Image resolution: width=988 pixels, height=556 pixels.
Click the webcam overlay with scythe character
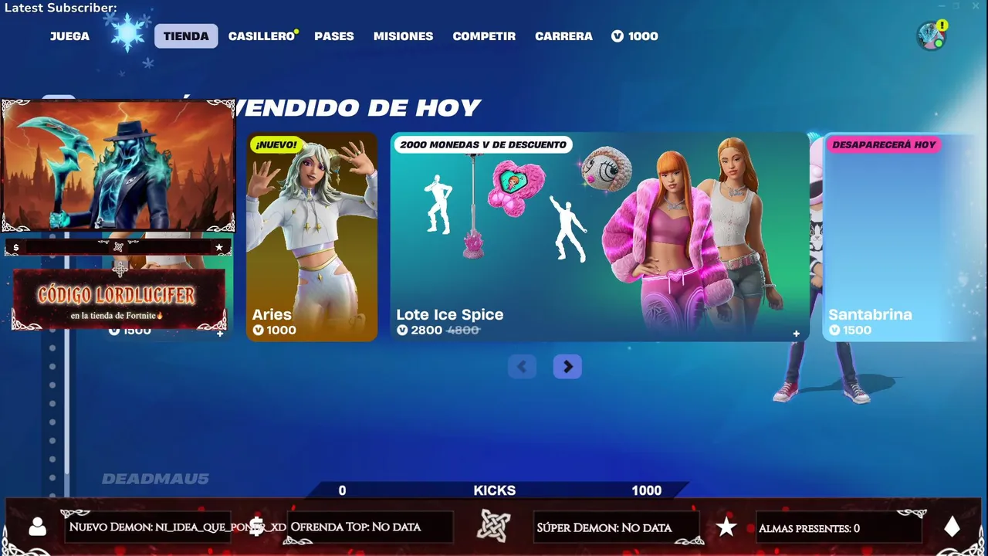(x=118, y=166)
